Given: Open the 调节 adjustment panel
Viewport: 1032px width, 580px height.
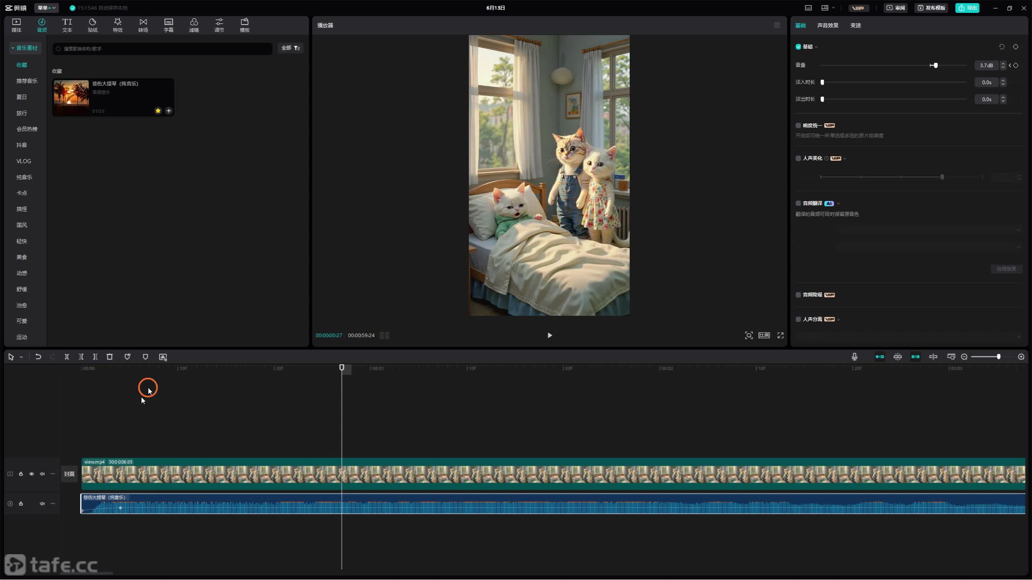Looking at the screenshot, I should [219, 25].
